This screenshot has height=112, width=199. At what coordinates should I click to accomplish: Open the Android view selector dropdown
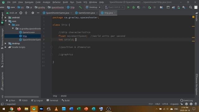point(12,13)
